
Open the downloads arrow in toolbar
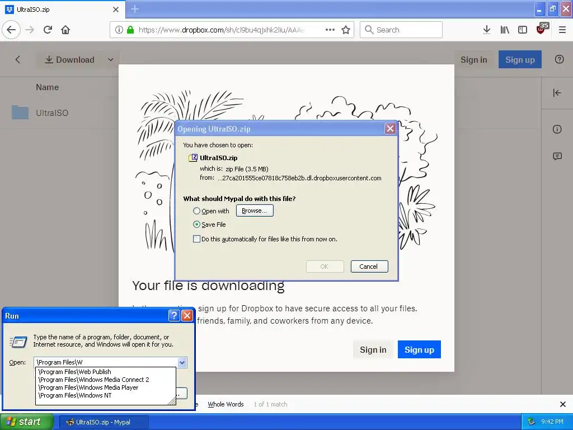486,30
